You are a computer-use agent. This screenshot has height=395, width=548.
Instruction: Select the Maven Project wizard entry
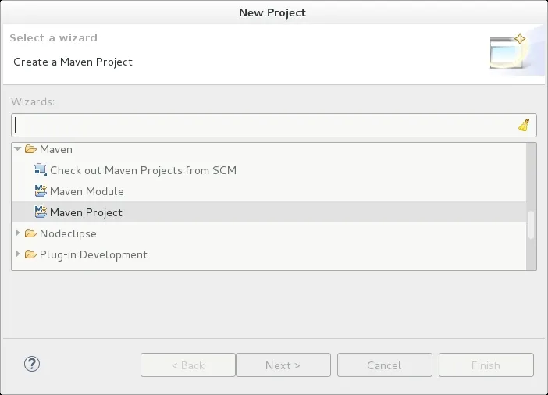(86, 212)
